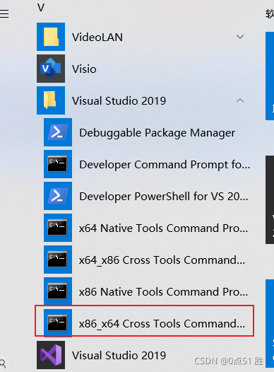Click the Developer PowerShell icon
274x372 pixels.
coord(58,196)
